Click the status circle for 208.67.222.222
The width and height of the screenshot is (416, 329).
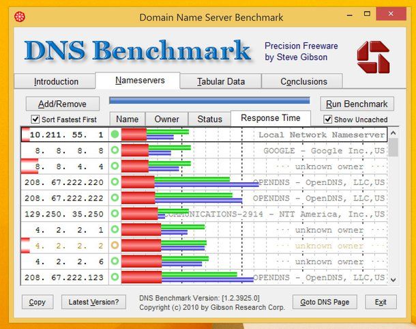point(115,197)
